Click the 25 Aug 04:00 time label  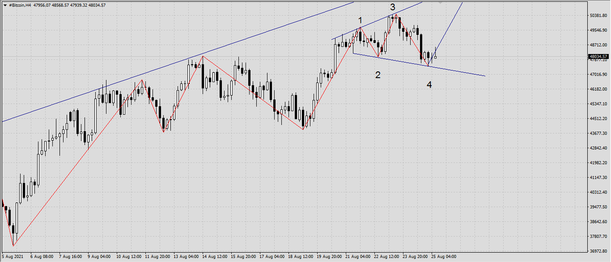click(x=443, y=257)
